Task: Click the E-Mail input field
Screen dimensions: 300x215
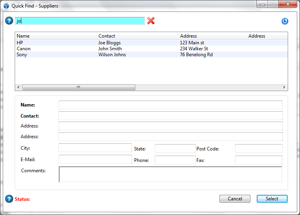Action: [x=95, y=159]
